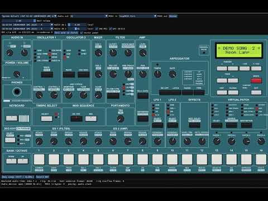This screenshot has width=268, height=201.
Task: Click the Mixer OSC 1 level knob
Action: 98,53
